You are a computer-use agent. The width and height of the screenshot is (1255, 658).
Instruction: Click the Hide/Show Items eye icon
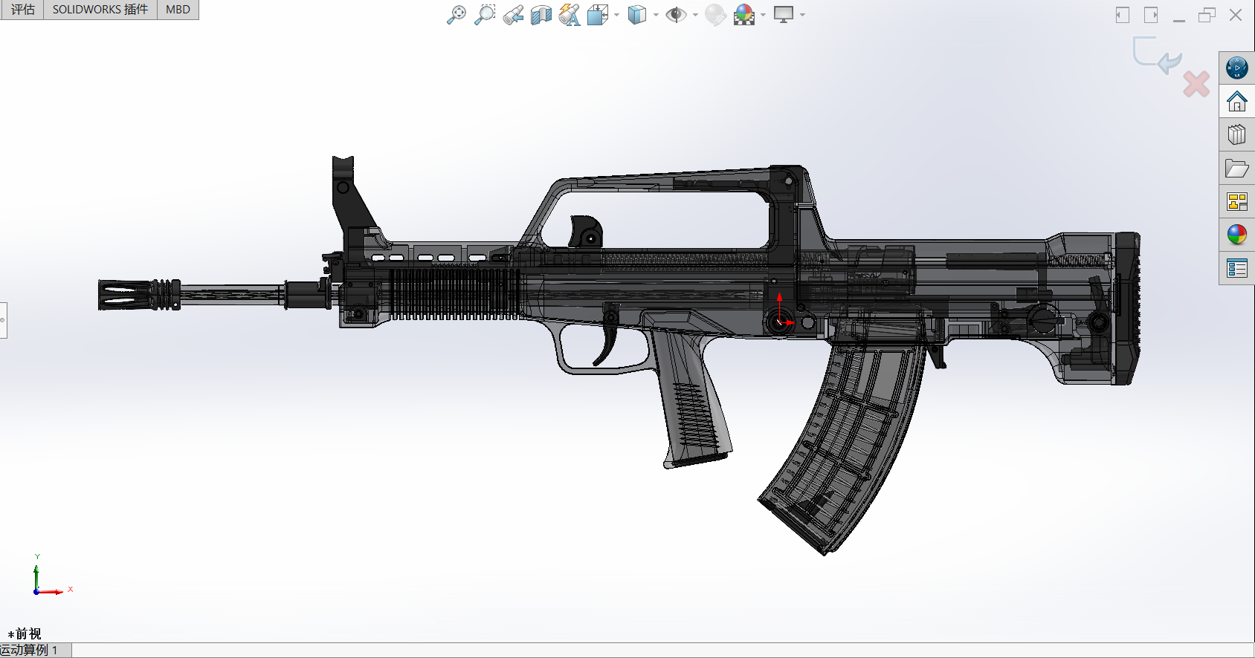pyautogui.click(x=676, y=14)
